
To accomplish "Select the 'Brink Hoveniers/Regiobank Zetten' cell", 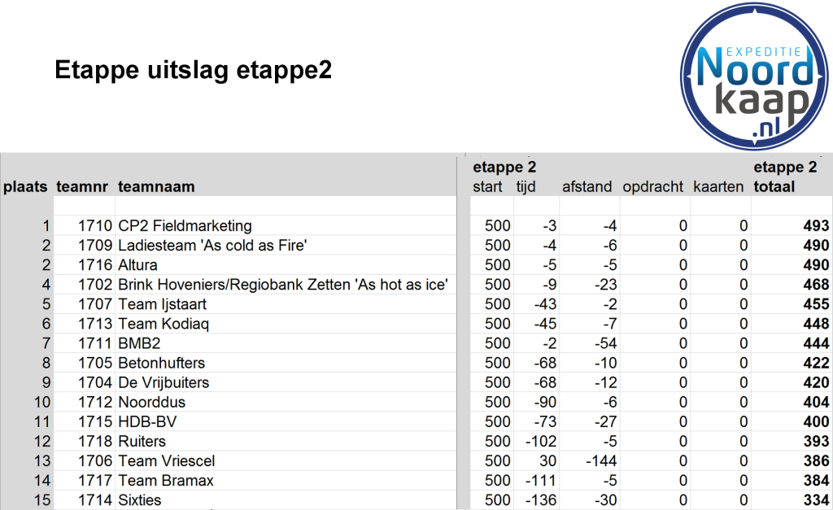I will tap(283, 285).
